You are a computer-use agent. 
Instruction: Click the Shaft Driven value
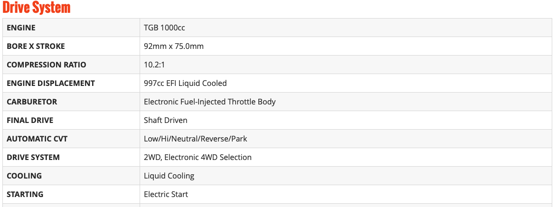166,121
